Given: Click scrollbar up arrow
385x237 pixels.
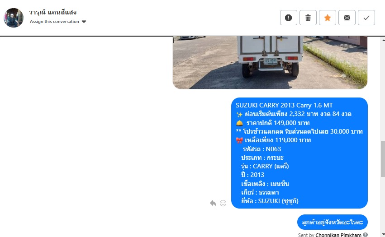Looking at the screenshot, I should (383, 40).
